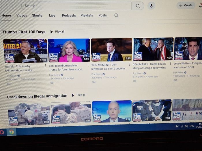Open the 2:56 police arrest video thumbnail
The width and height of the screenshot is (202, 151).
71,113
